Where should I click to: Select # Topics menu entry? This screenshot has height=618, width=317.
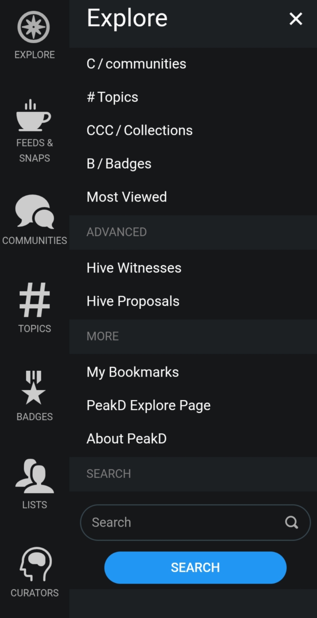pos(113,97)
